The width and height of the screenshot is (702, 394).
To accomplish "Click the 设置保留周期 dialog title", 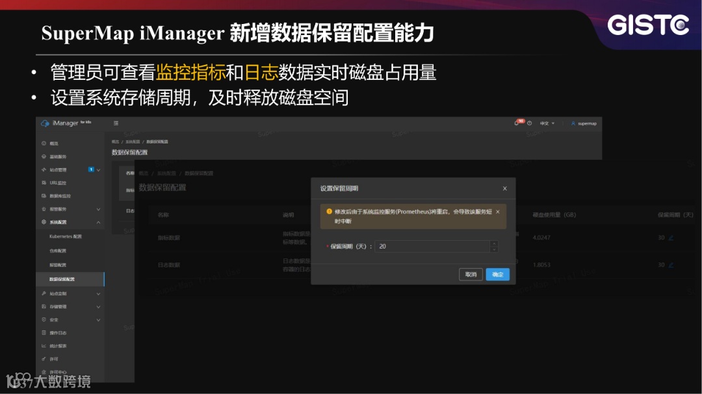I will tap(339, 188).
